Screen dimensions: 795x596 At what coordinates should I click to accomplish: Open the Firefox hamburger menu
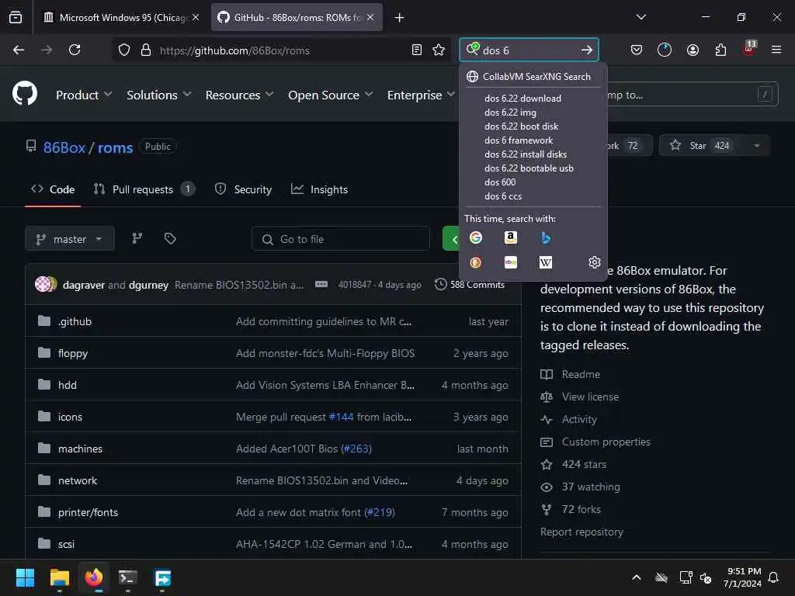tap(776, 50)
